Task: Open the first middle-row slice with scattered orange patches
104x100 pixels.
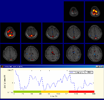Action: pos(10,33)
